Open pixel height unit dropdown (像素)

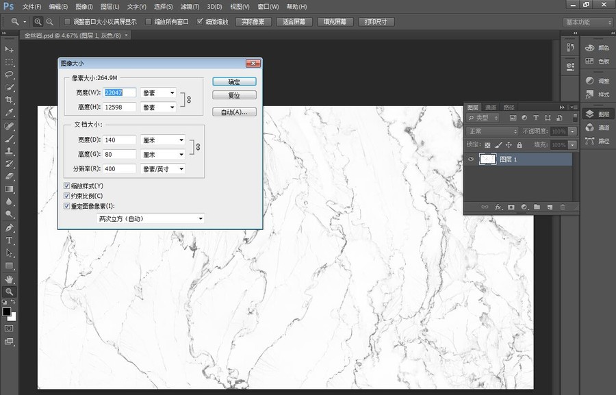point(158,107)
